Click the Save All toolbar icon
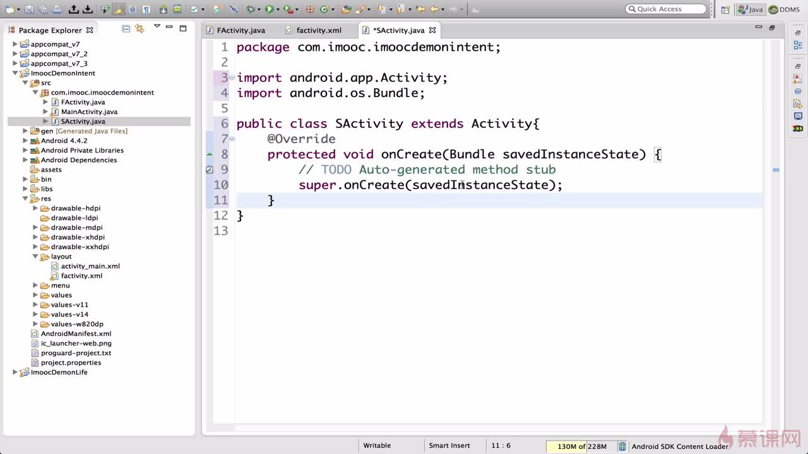Viewport: 808px width, 454px height. 43,9
